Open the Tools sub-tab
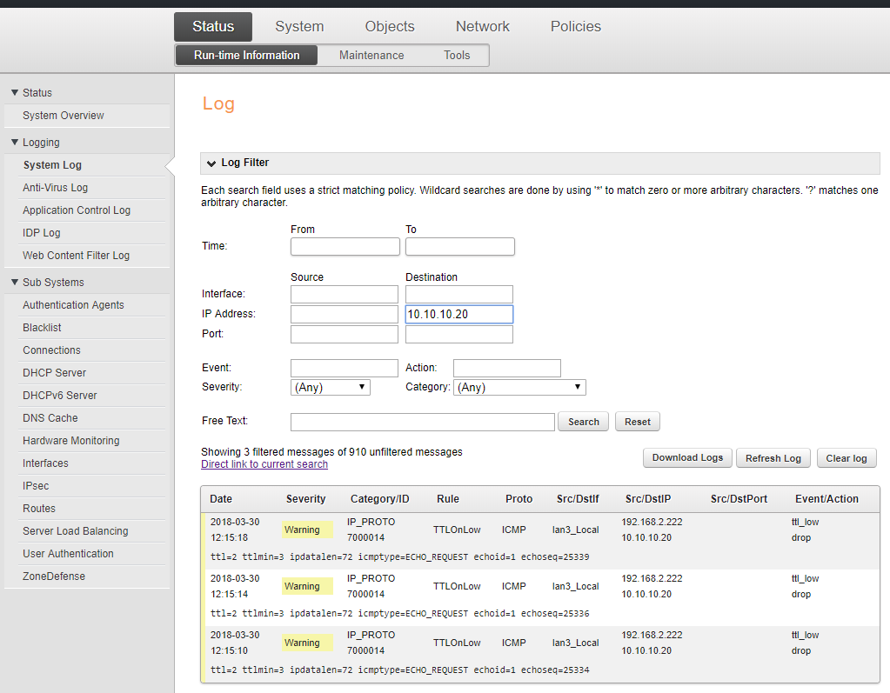The image size is (890, 693). tap(457, 56)
